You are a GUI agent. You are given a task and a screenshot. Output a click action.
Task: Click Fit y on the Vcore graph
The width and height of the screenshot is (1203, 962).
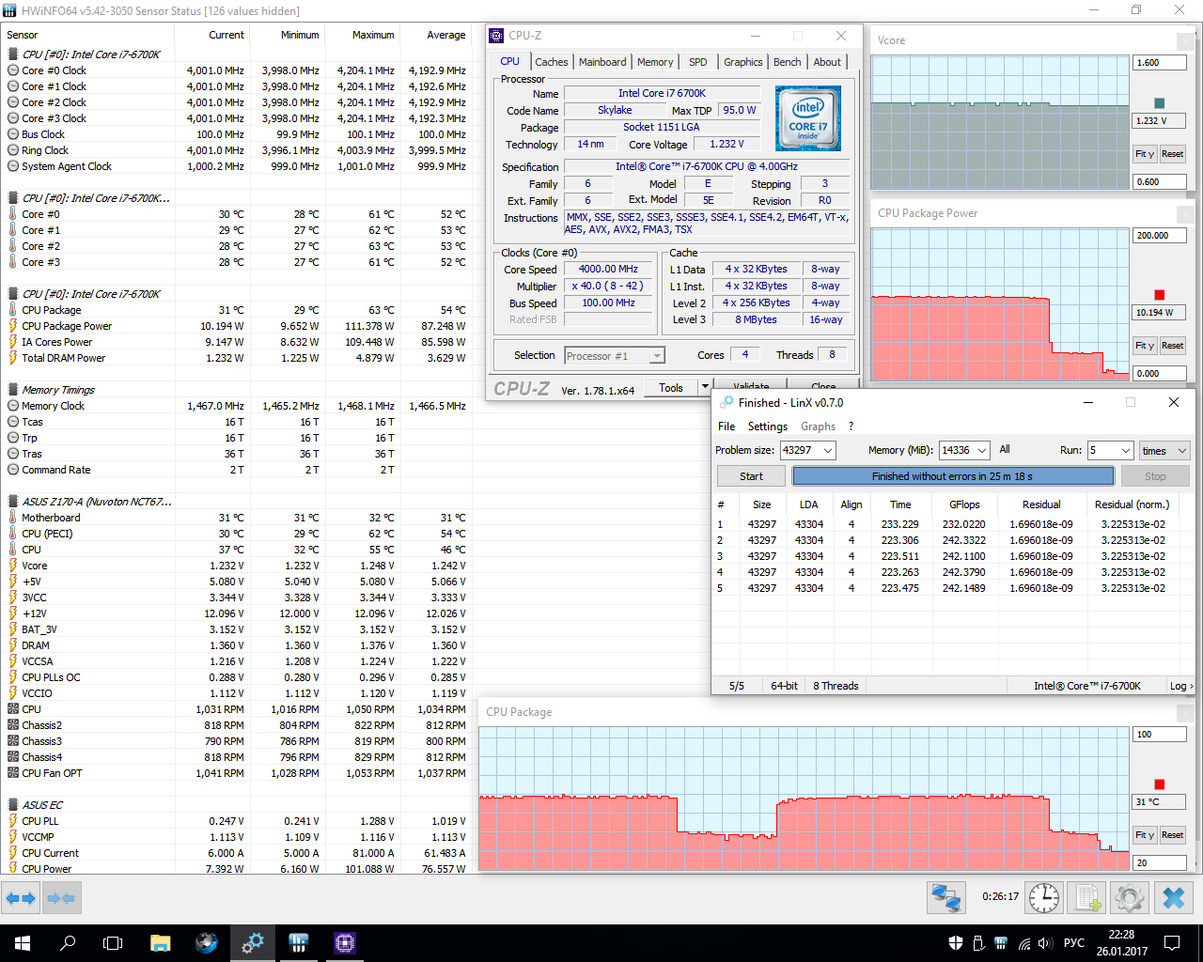pos(1144,154)
